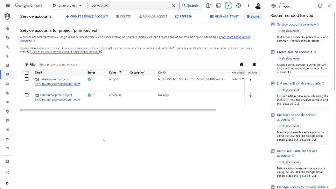This screenshot has width=336, height=189.
Task: Activate the Cloud Shell terminal icon
Action: pos(218,6)
